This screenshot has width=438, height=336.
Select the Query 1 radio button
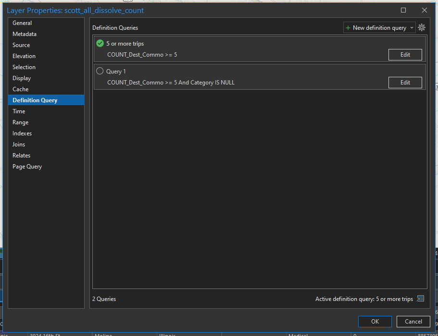100,71
